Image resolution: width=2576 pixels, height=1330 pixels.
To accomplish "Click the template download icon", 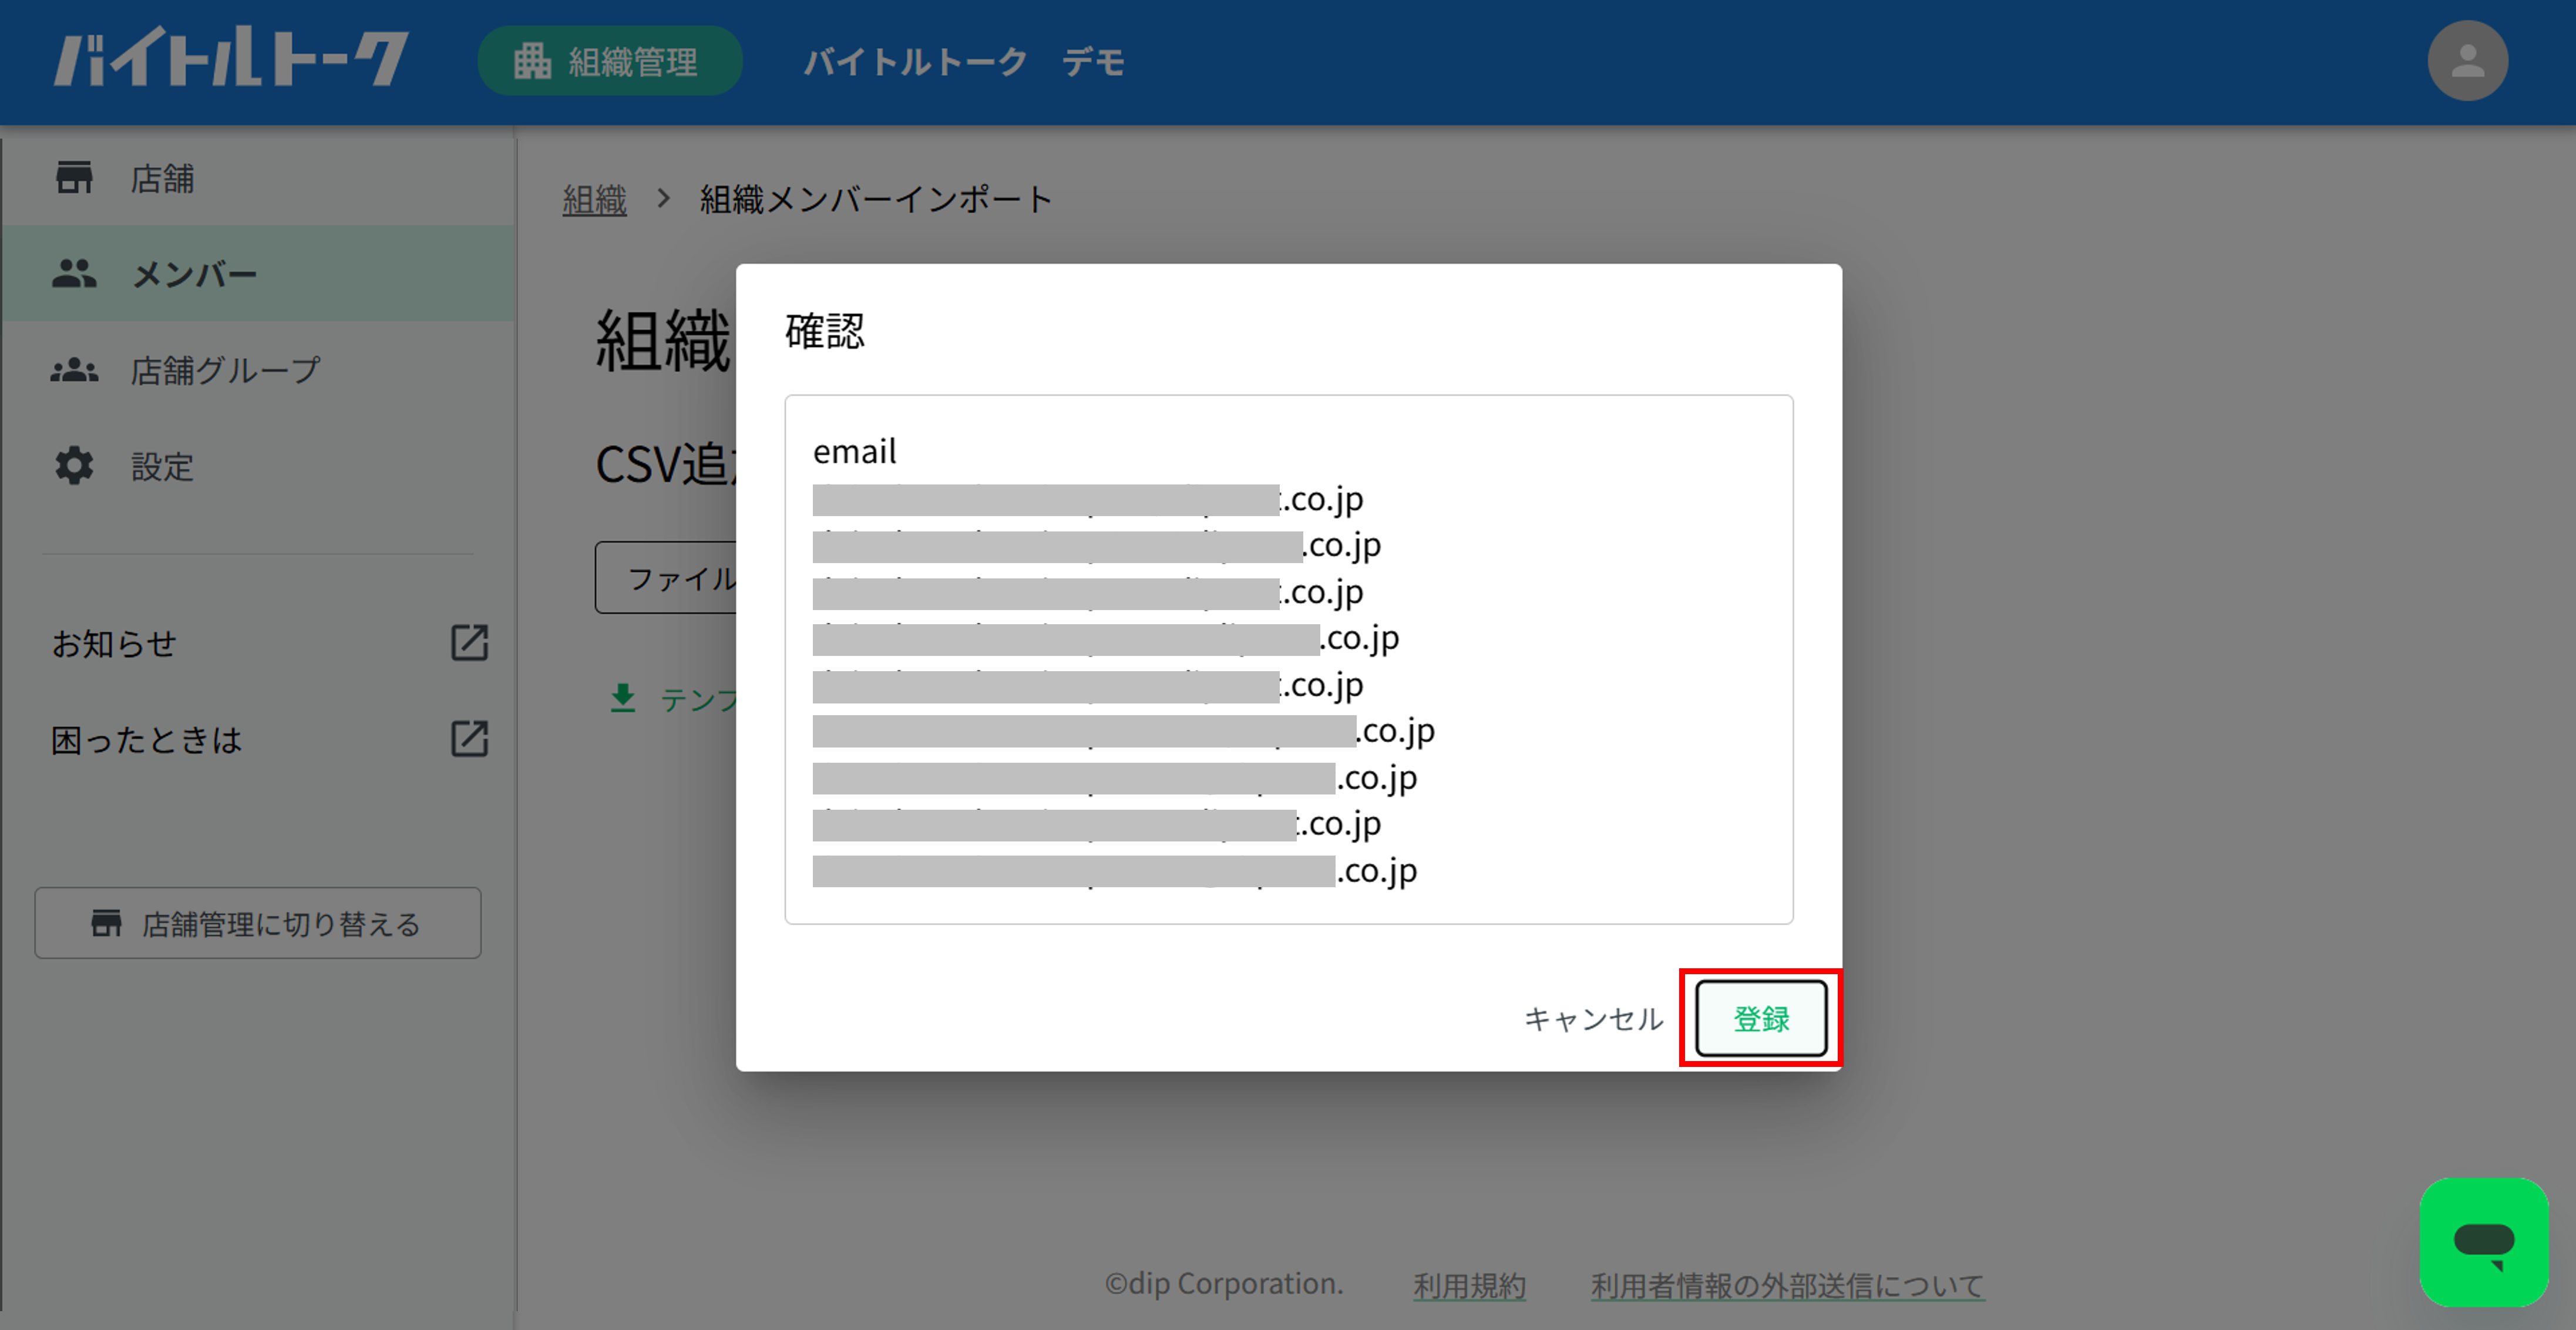I will pos(623,698).
